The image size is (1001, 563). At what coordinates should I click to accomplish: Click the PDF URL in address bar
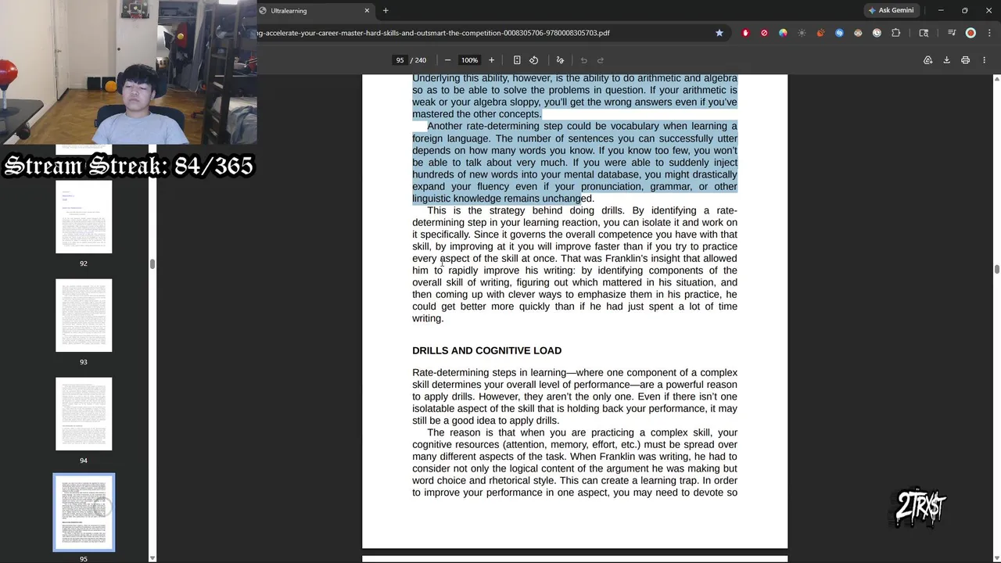[434, 33]
